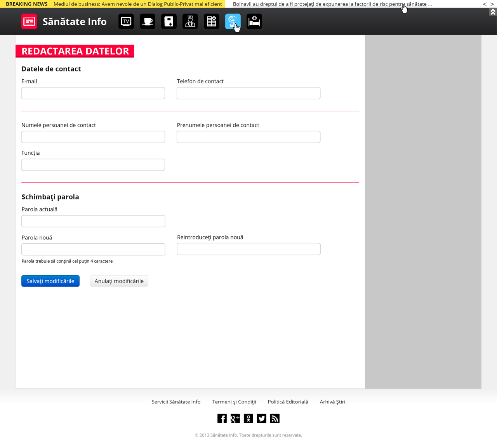The height and width of the screenshot is (447, 497).
Task: Collapse header using double chevron up
Action: 493,12
